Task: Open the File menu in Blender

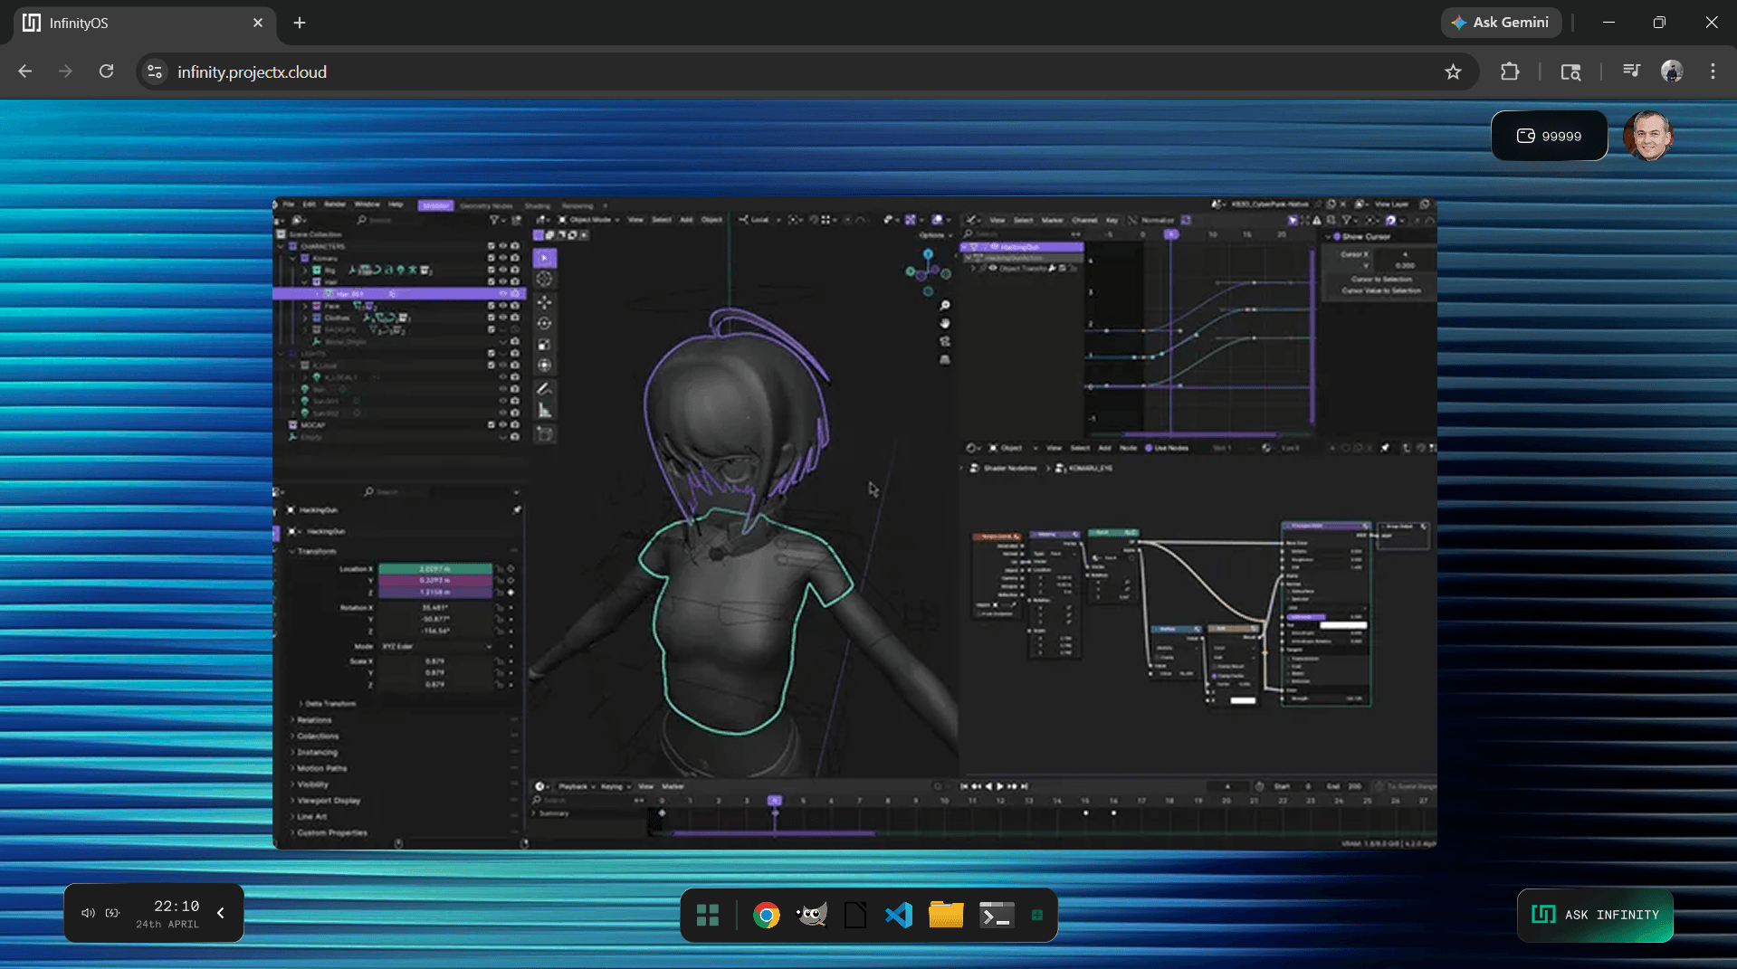Action: 290,205
